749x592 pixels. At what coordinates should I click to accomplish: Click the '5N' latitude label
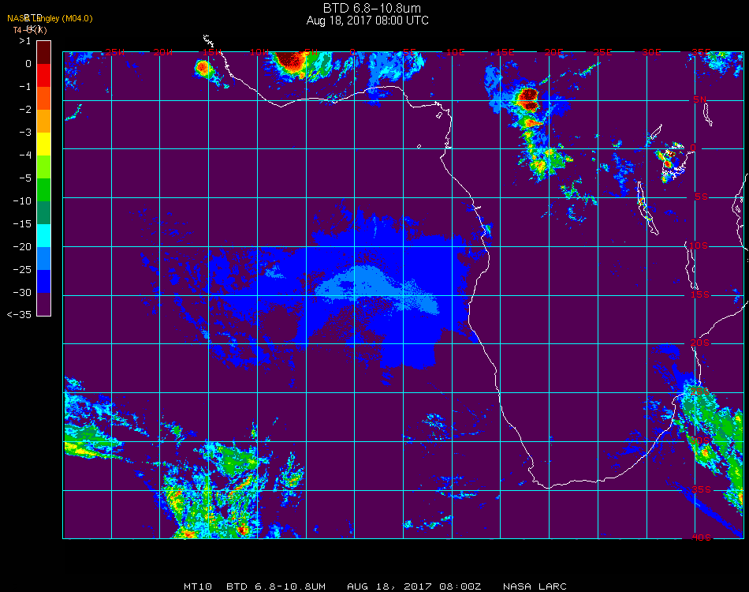click(700, 99)
